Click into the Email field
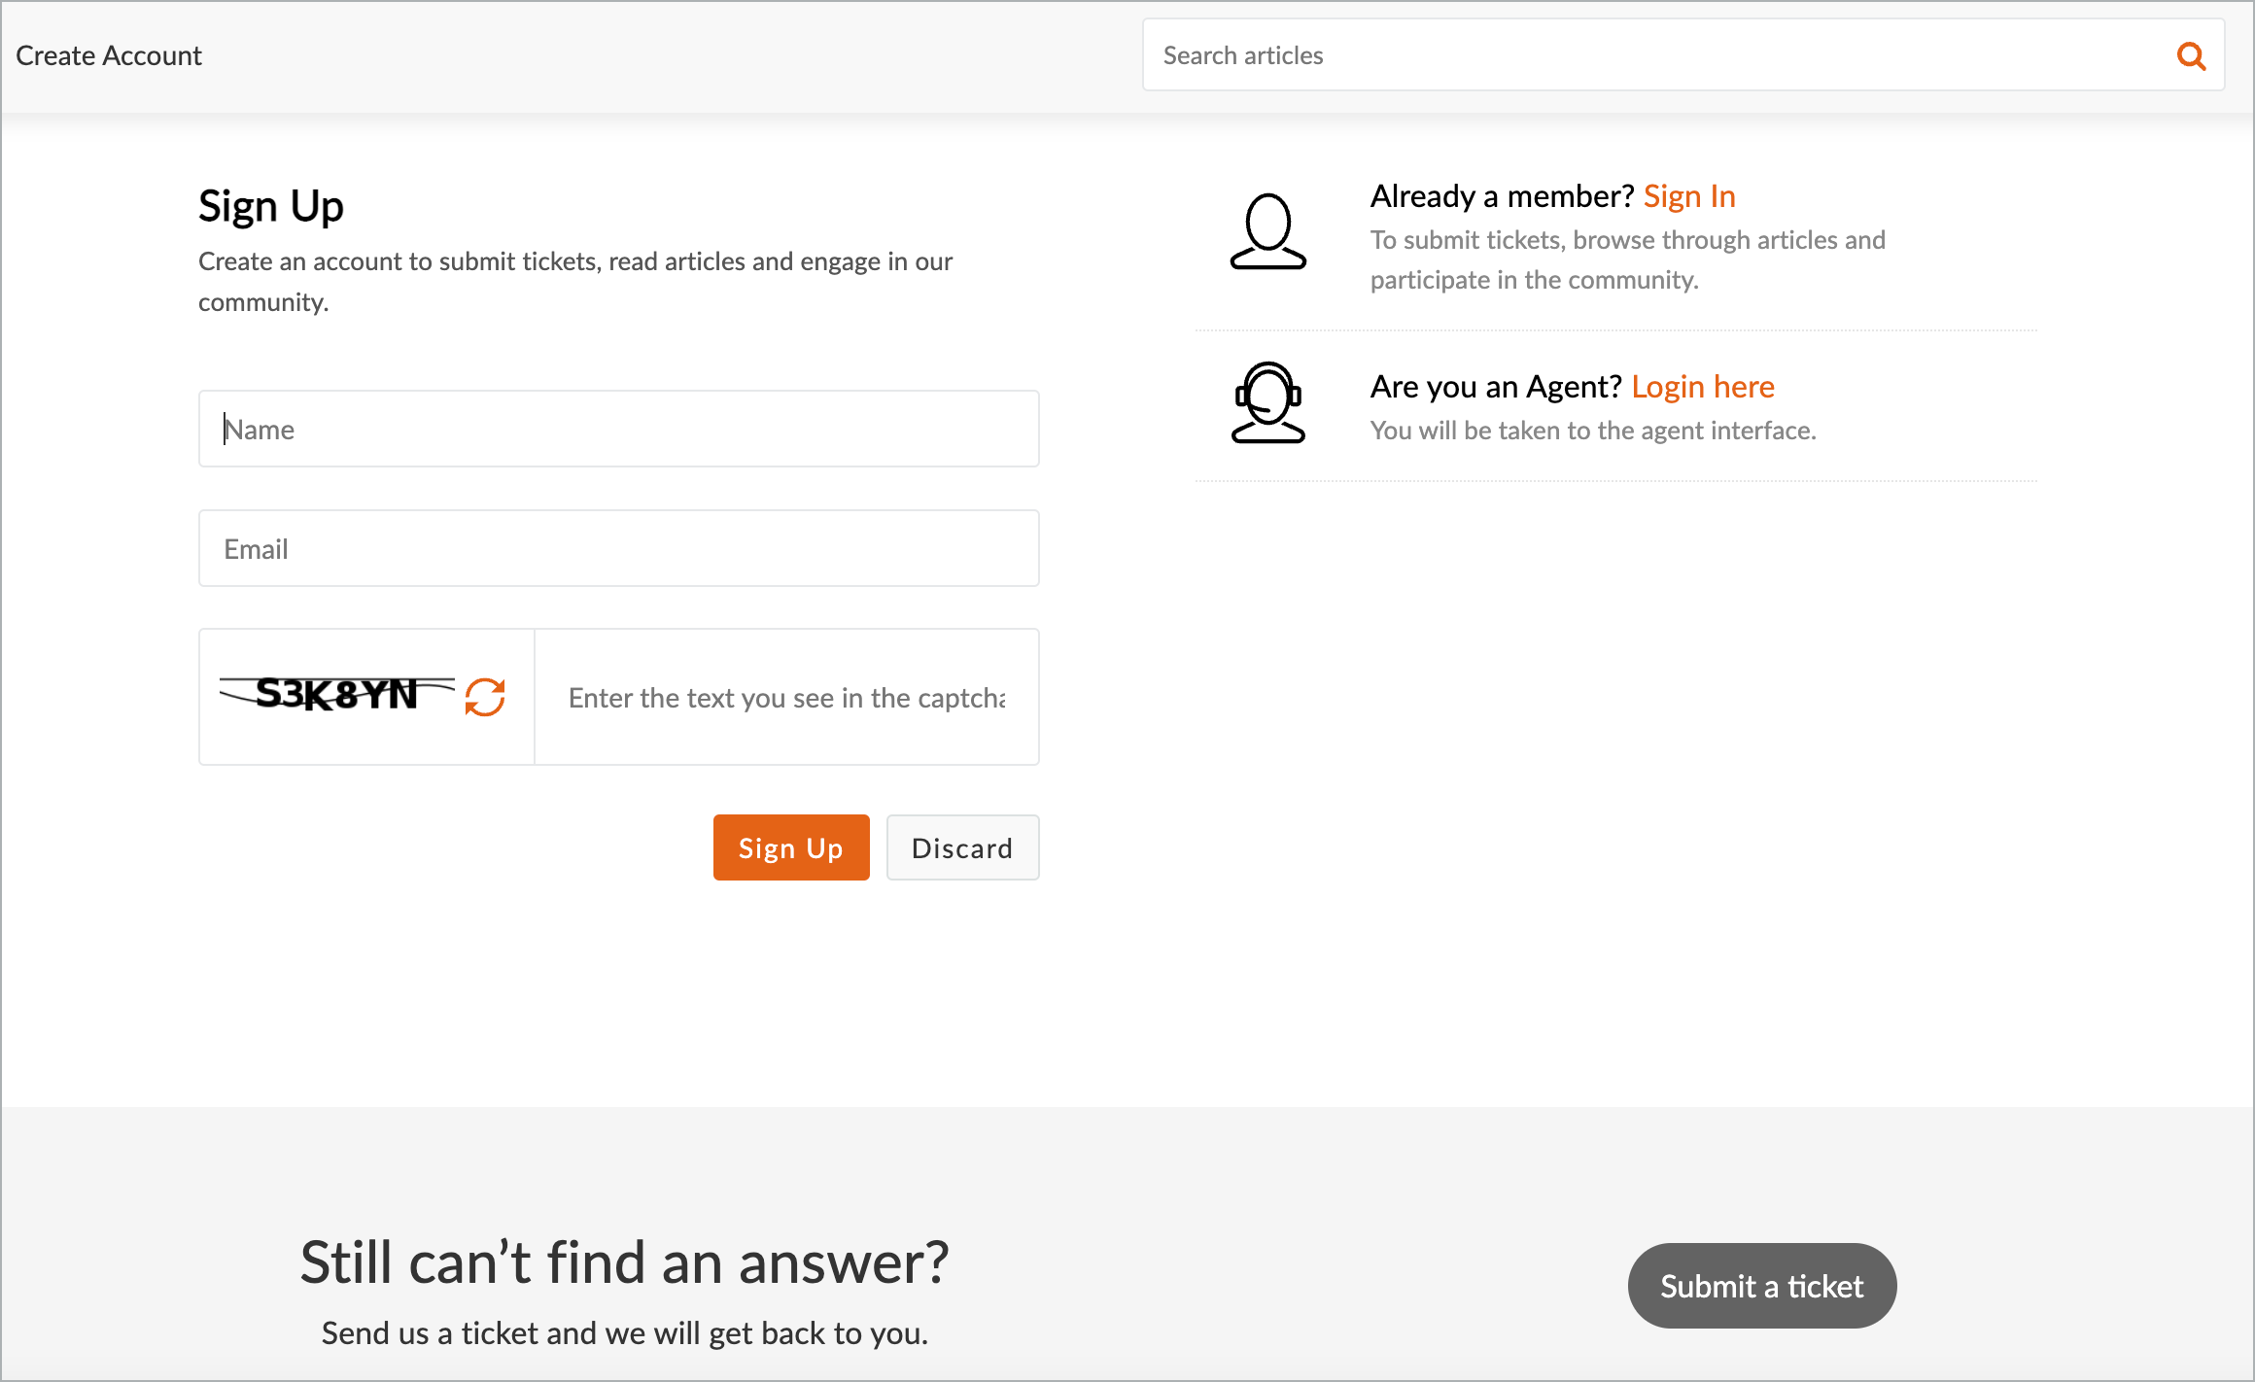The width and height of the screenshot is (2255, 1382). pyautogui.click(x=618, y=548)
